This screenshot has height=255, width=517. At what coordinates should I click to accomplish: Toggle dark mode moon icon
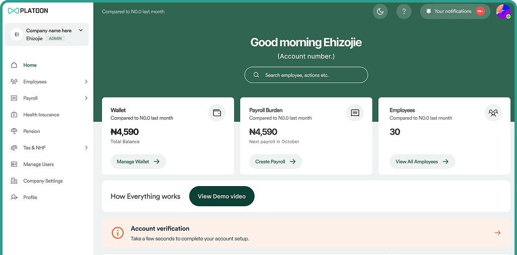380,12
